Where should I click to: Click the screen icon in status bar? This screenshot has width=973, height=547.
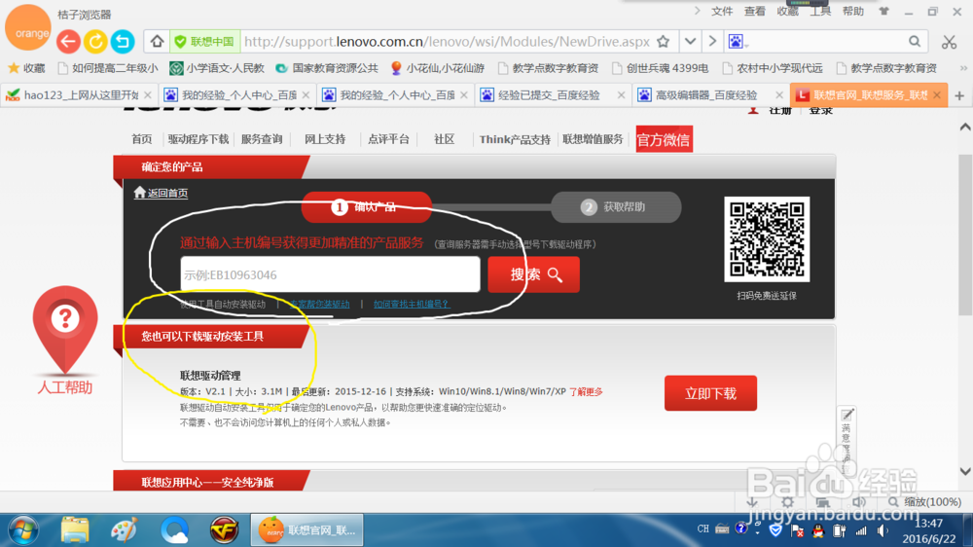click(x=823, y=501)
